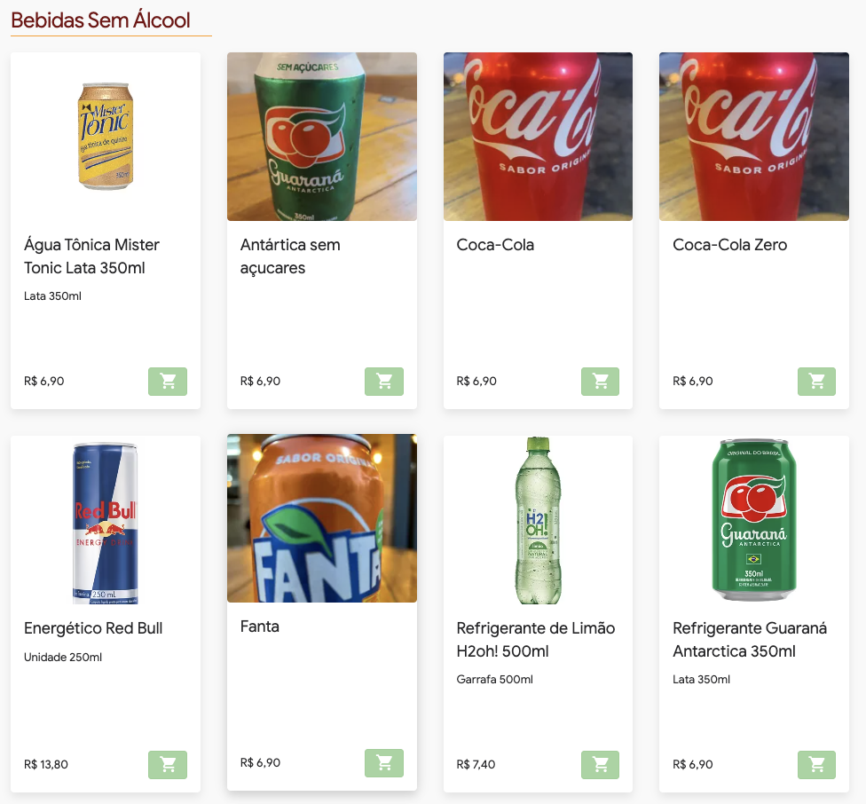
Task: Add Guaraná Antarctica 350ml to cart
Action: (x=816, y=764)
